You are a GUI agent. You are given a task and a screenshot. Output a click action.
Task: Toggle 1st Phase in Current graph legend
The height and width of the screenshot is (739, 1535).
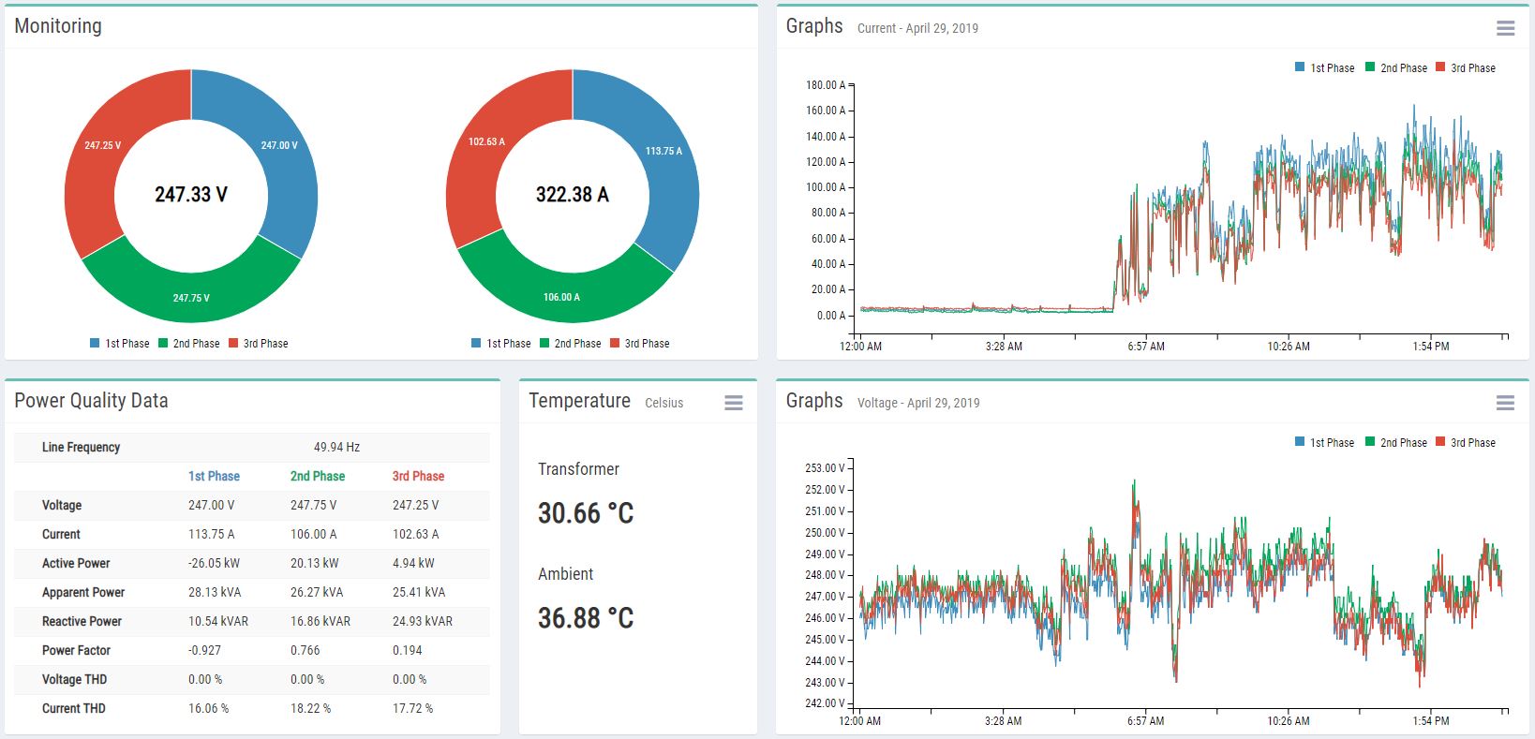click(x=1324, y=68)
